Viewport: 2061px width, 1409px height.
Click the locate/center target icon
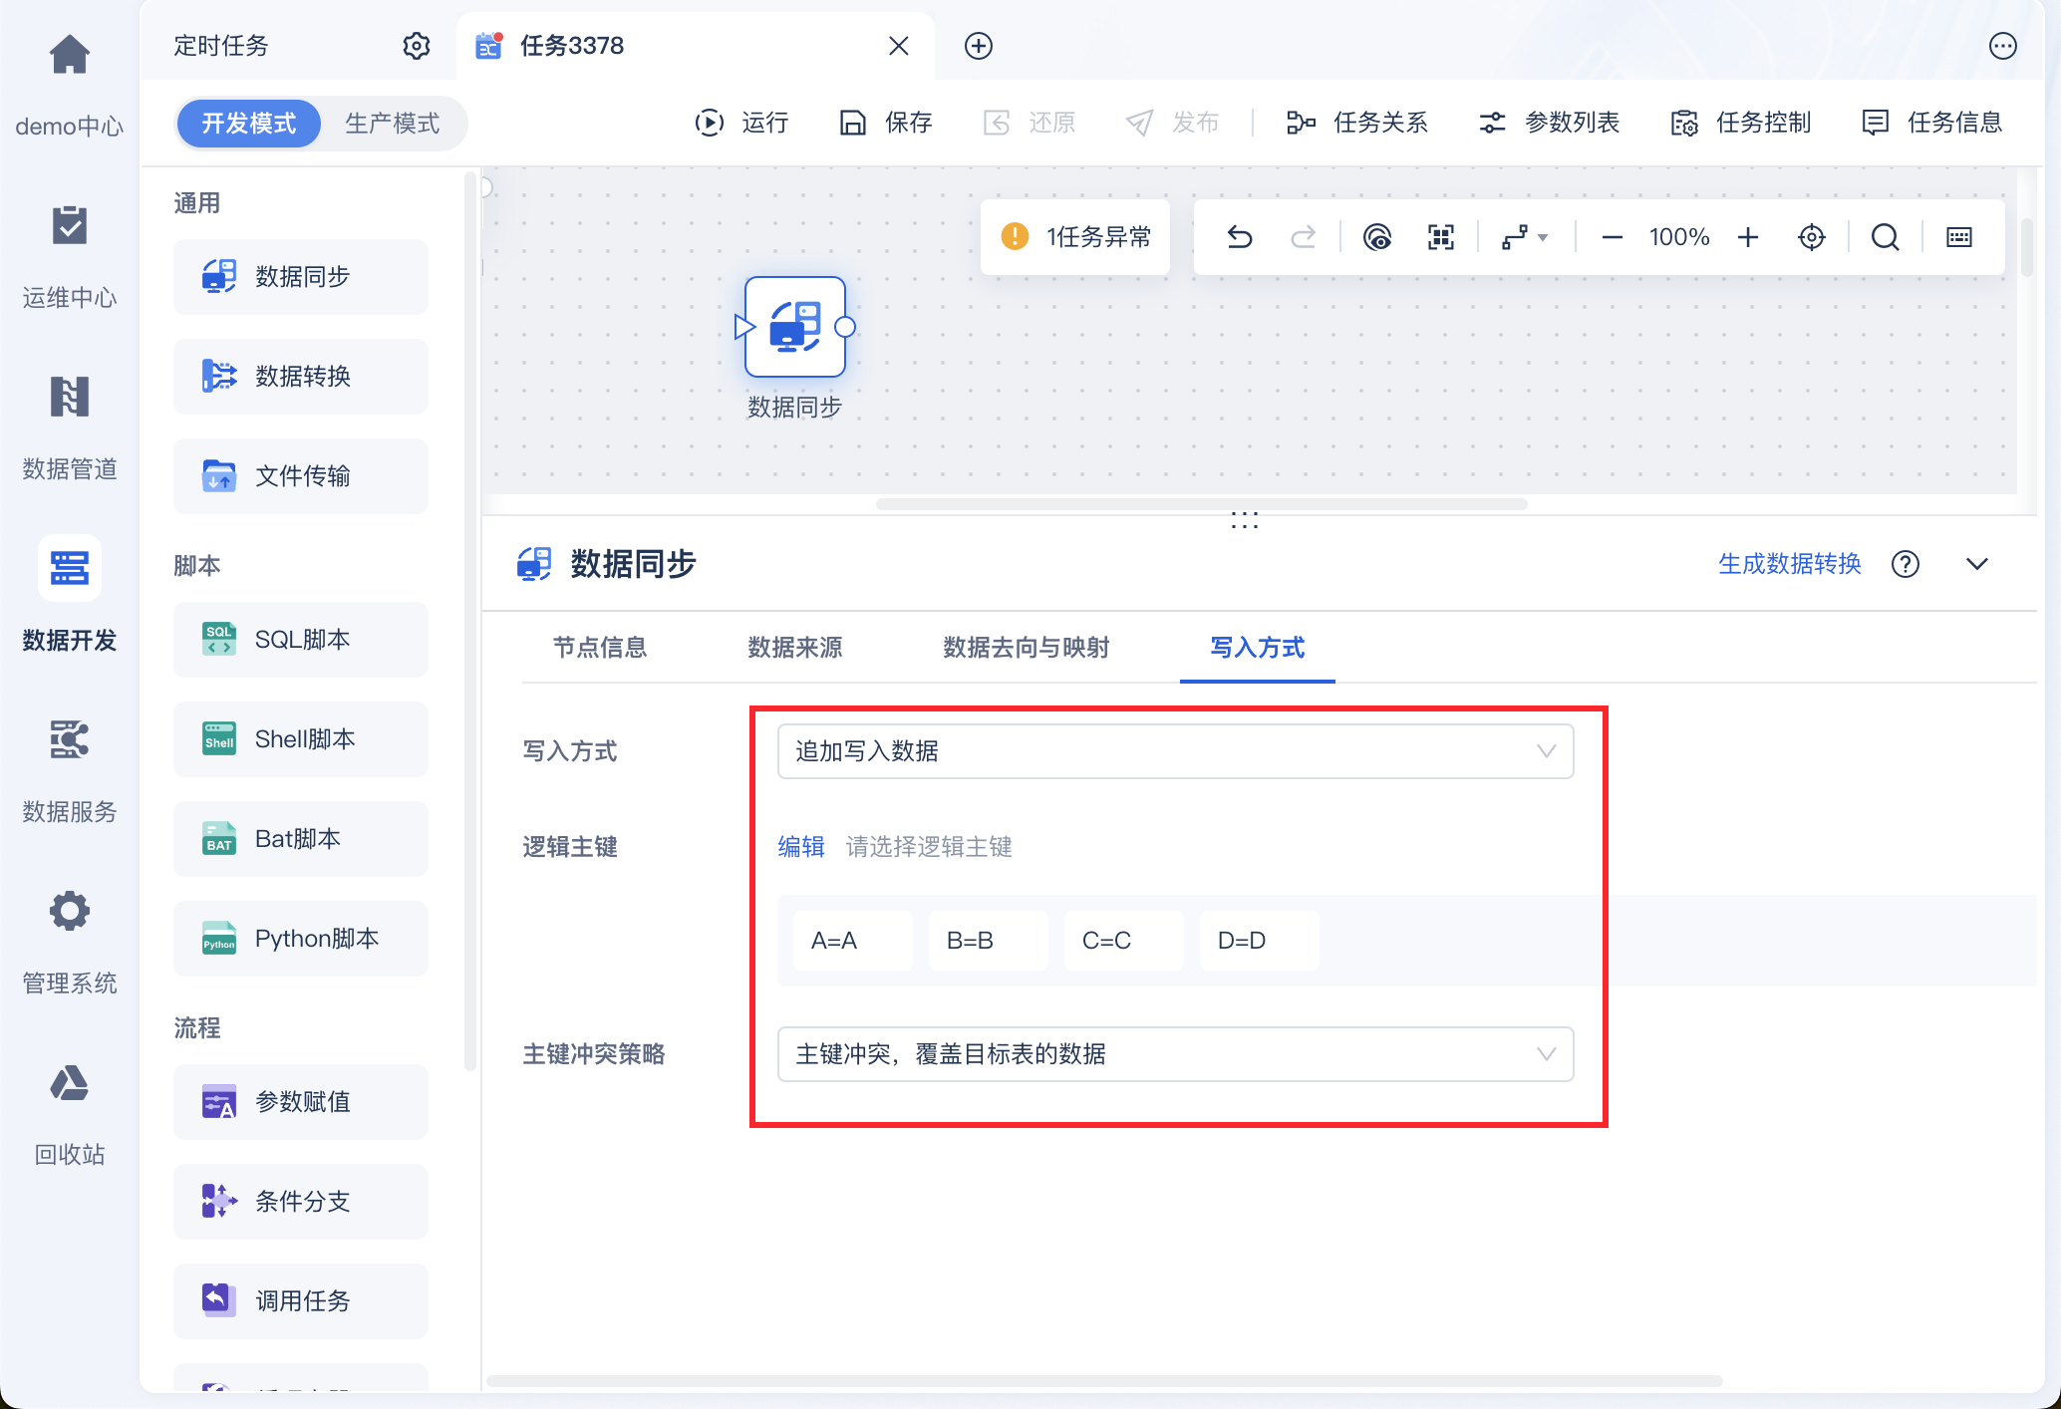[1811, 237]
